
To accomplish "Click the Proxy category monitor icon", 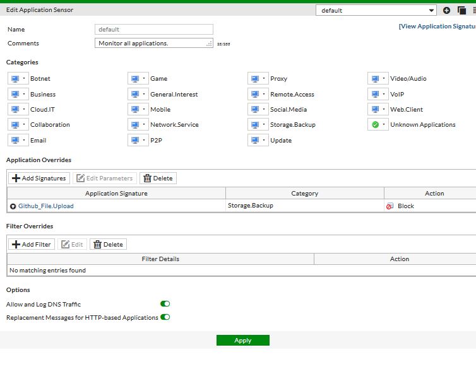I will (x=254, y=79).
